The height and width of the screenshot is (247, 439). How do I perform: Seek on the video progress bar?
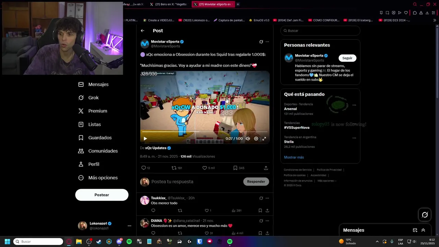[x=205, y=131]
